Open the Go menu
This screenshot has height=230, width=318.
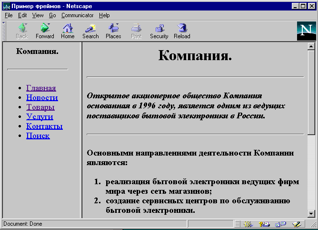[52, 15]
